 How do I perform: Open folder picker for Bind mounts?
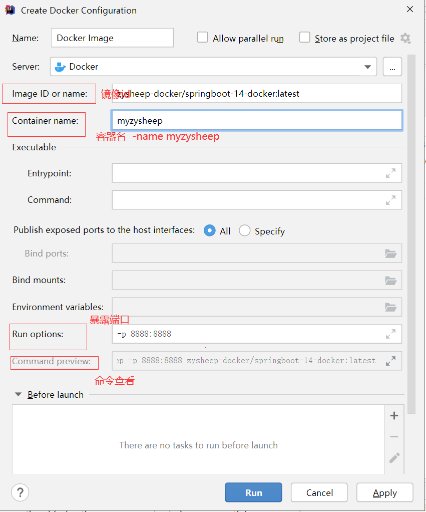391,280
